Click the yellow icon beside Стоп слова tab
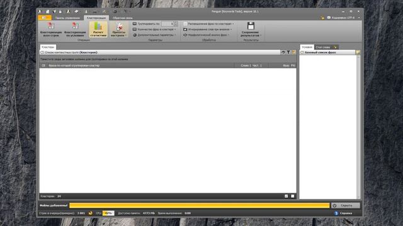Screen dimensions: 403x226 pos(335,47)
